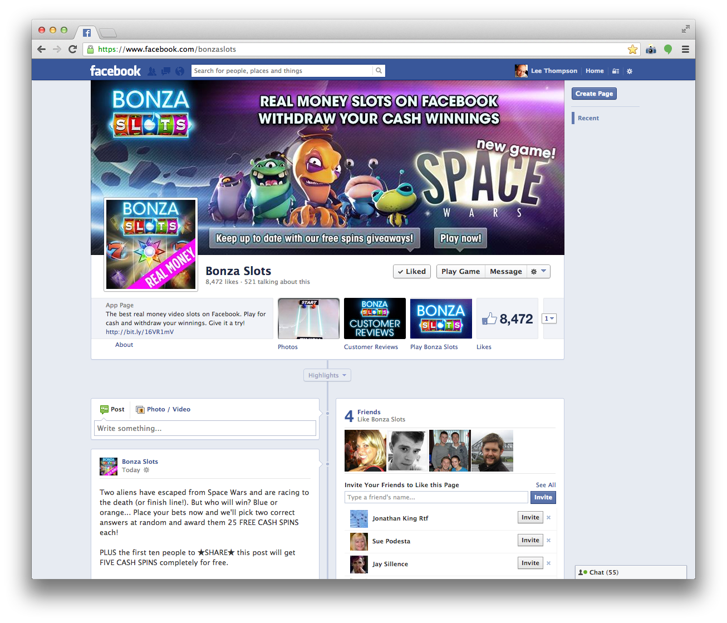Click the blue Invite button next to the name field
Image resolution: width=727 pixels, height=623 pixels.
coord(543,497)
